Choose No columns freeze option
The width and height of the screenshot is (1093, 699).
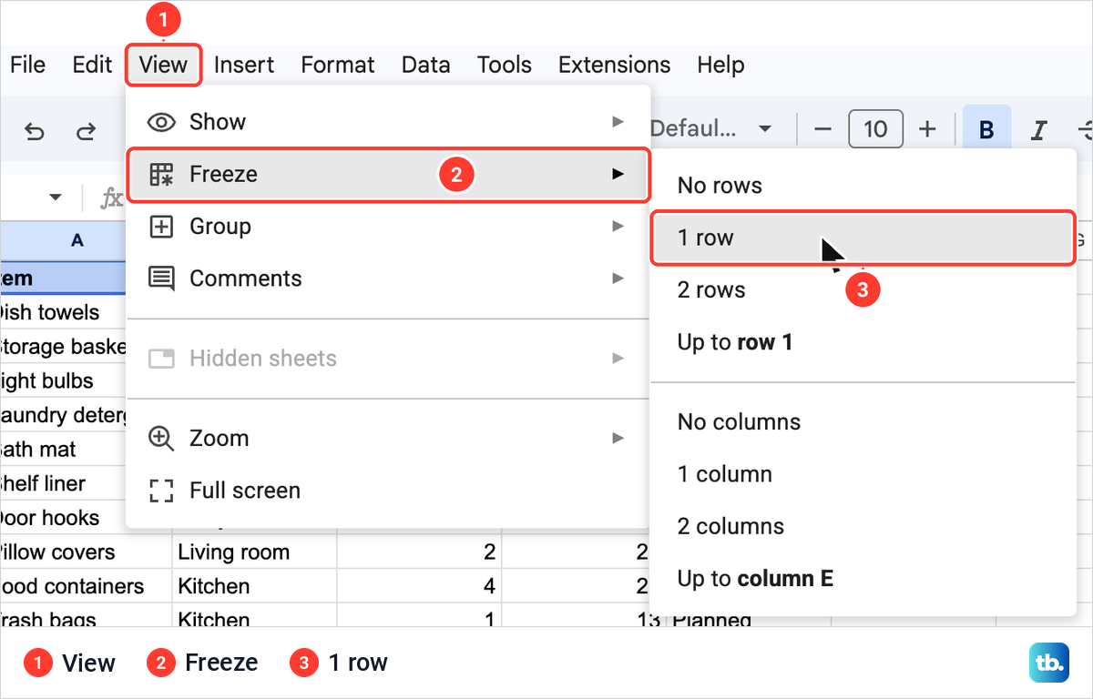pyautogui.click(x=863, y=422)
